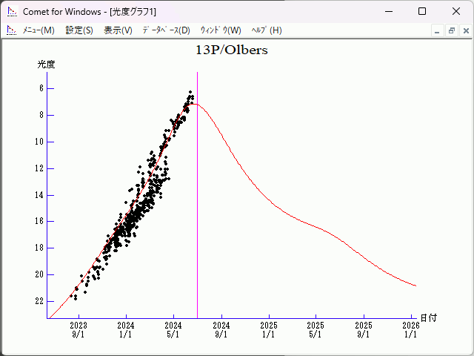Image resolution: width=474 pixels, height=356 pixels.
Task: Open the メニュー(M) menu
Action: coord(39,30)
